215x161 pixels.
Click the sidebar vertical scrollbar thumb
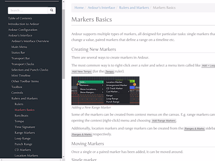click(x=64, y=44)
